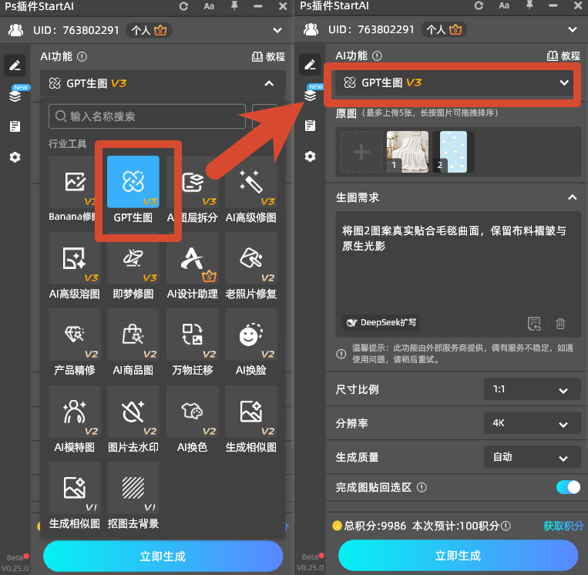Open the 即梦修图 tool
588x575 pixels.
pos(133,258)
